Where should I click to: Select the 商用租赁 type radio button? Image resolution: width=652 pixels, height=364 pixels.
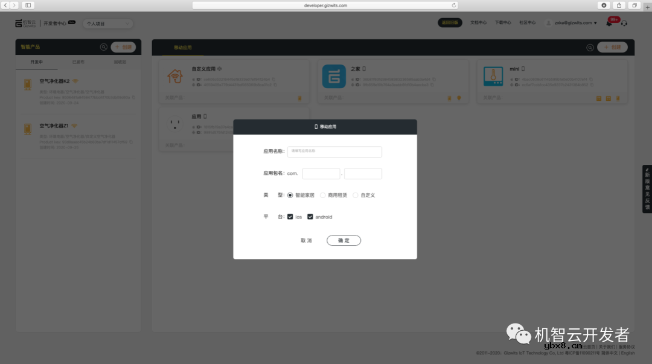(323, 194)
